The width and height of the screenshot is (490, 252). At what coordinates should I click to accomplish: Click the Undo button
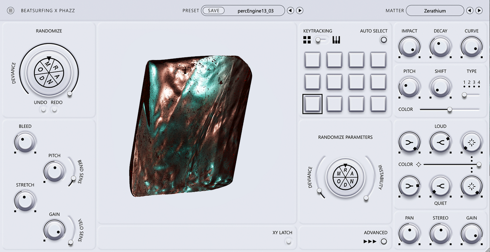click(x=43, y=109)
